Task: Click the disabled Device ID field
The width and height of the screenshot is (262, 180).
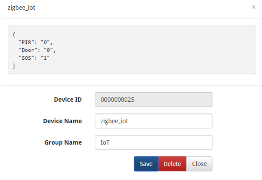Action: pyautogui.click(x=154, y=100)
